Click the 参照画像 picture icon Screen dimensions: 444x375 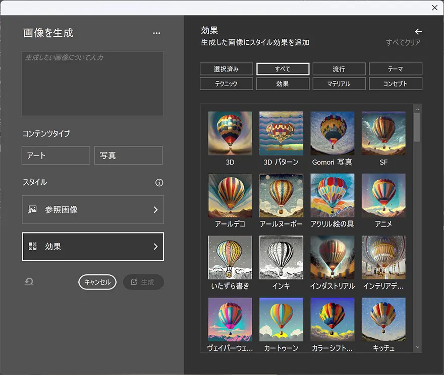tap(32, 209)
